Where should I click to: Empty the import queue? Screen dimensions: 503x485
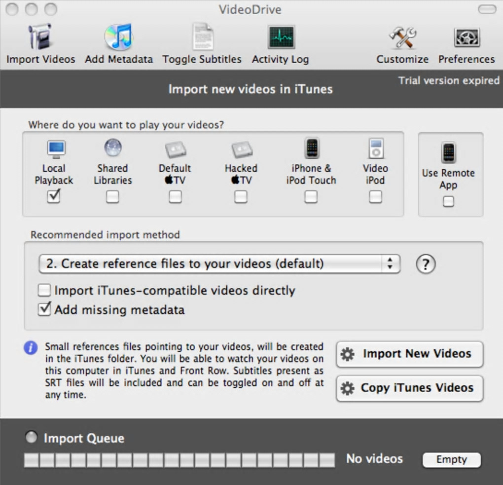click(452, 460)
